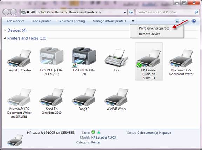Image resolution: width=202 pixels, height=150 pixels.
Task: Click See what's printing
Action: (x=72, y=21)
